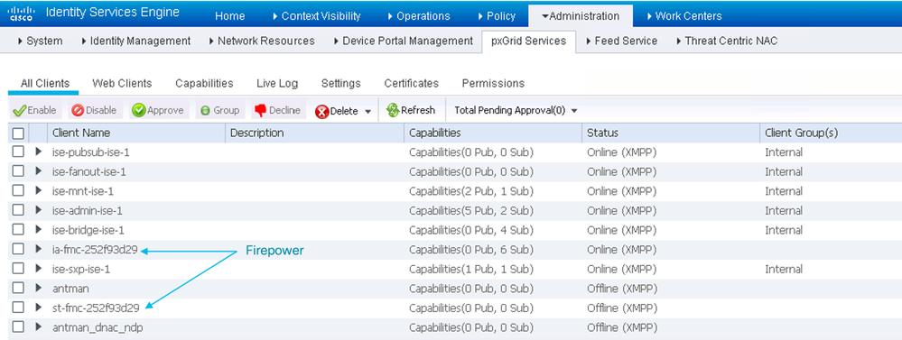Toggle the select-all checkbox in the header
Screen dimensions: 902x340
click(x=18, y=133)
